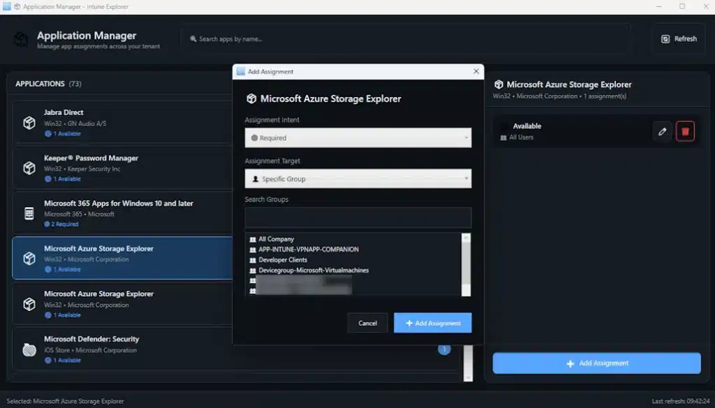This screenshot has height=408, width=715.
Task: Click the Keeper Password Manager package icon
Action: point(29,168)
